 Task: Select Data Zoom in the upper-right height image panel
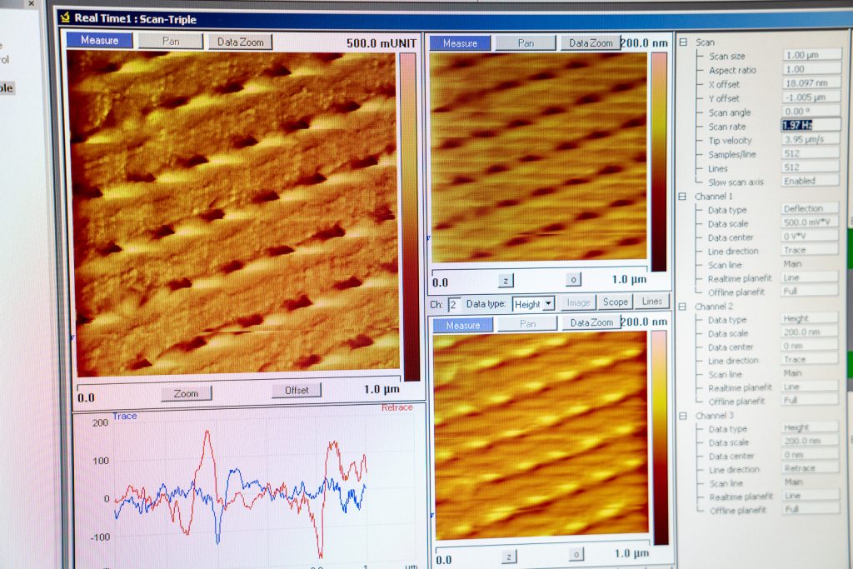pyautogui.click(x=591, y=43)
